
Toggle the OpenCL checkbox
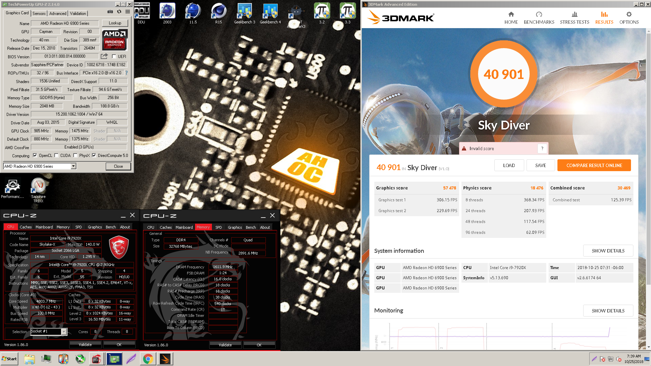pyautogui.click(x=35, y=156)
